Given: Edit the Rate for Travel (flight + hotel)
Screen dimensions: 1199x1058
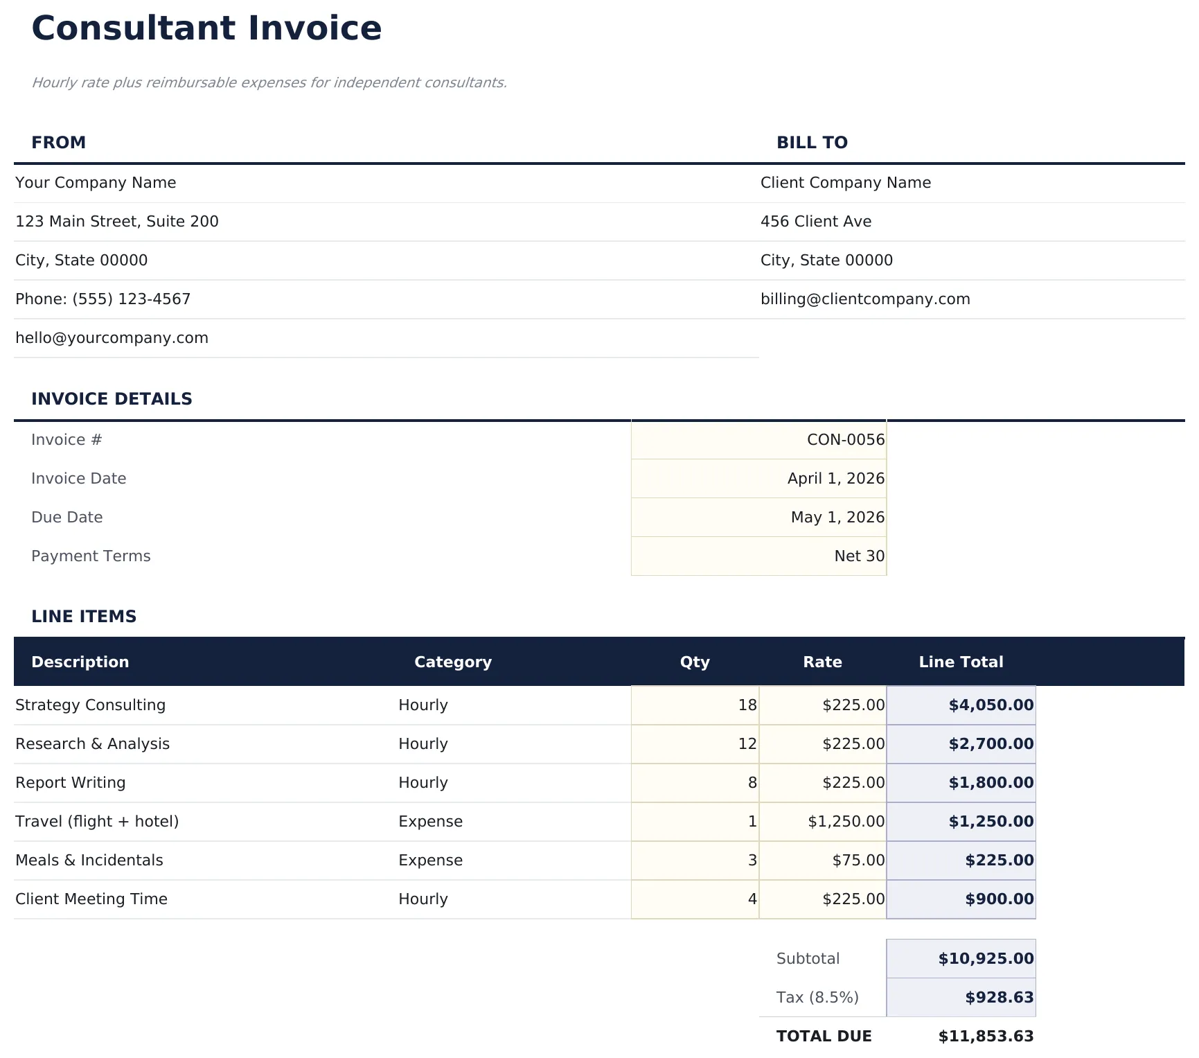Looking at the screenshot, I should [823, 821].
